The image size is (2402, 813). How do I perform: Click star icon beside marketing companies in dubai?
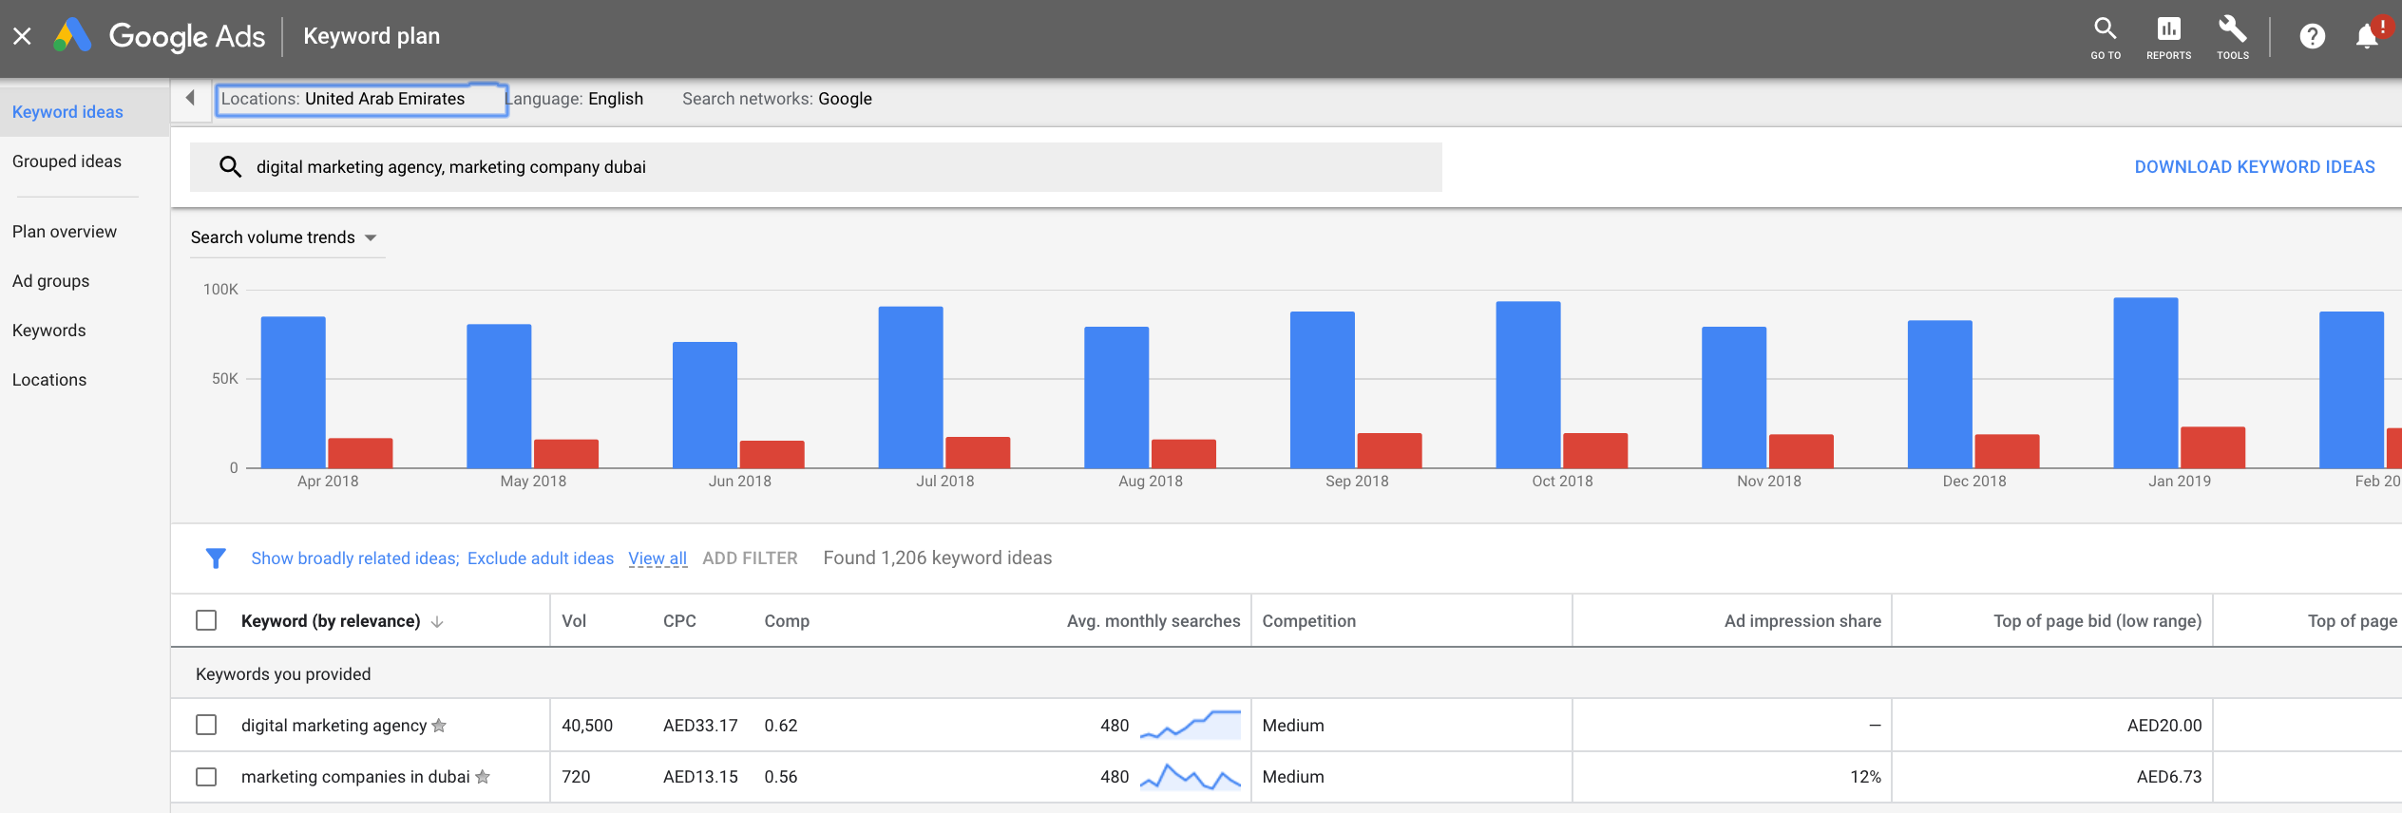click(483, 777)
